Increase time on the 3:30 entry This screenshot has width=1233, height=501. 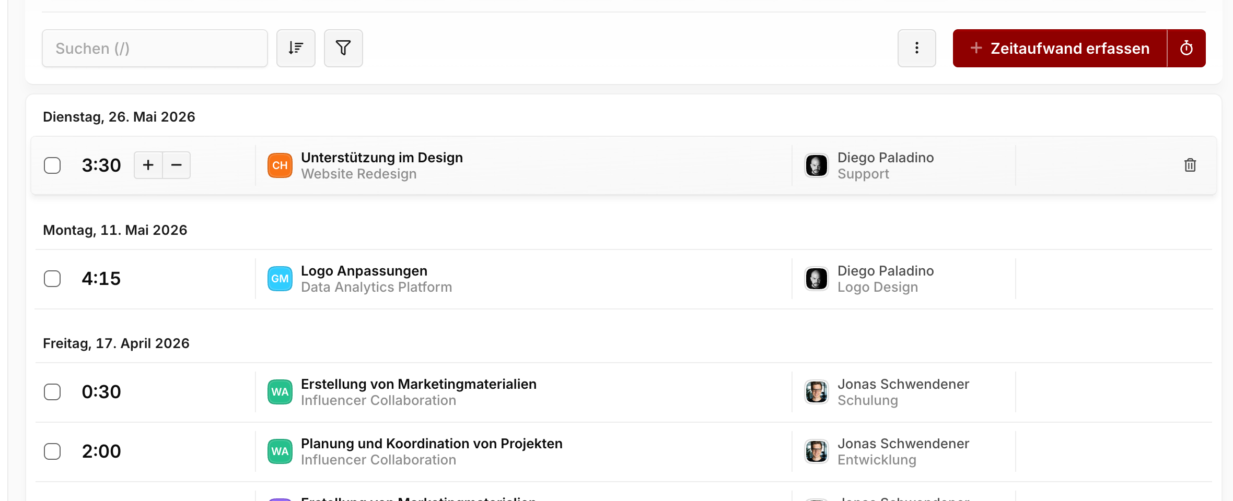[x=148, y=165]
